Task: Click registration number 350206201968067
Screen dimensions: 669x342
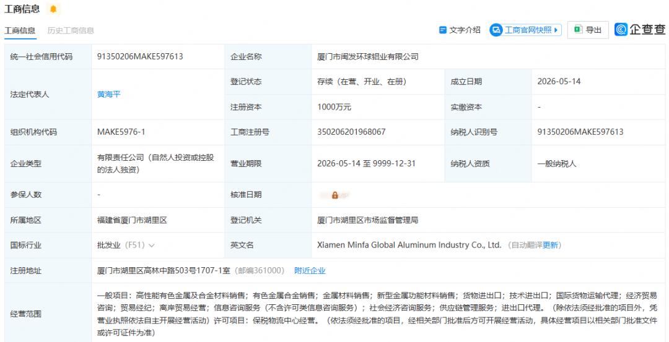Action: coord(351,132)
